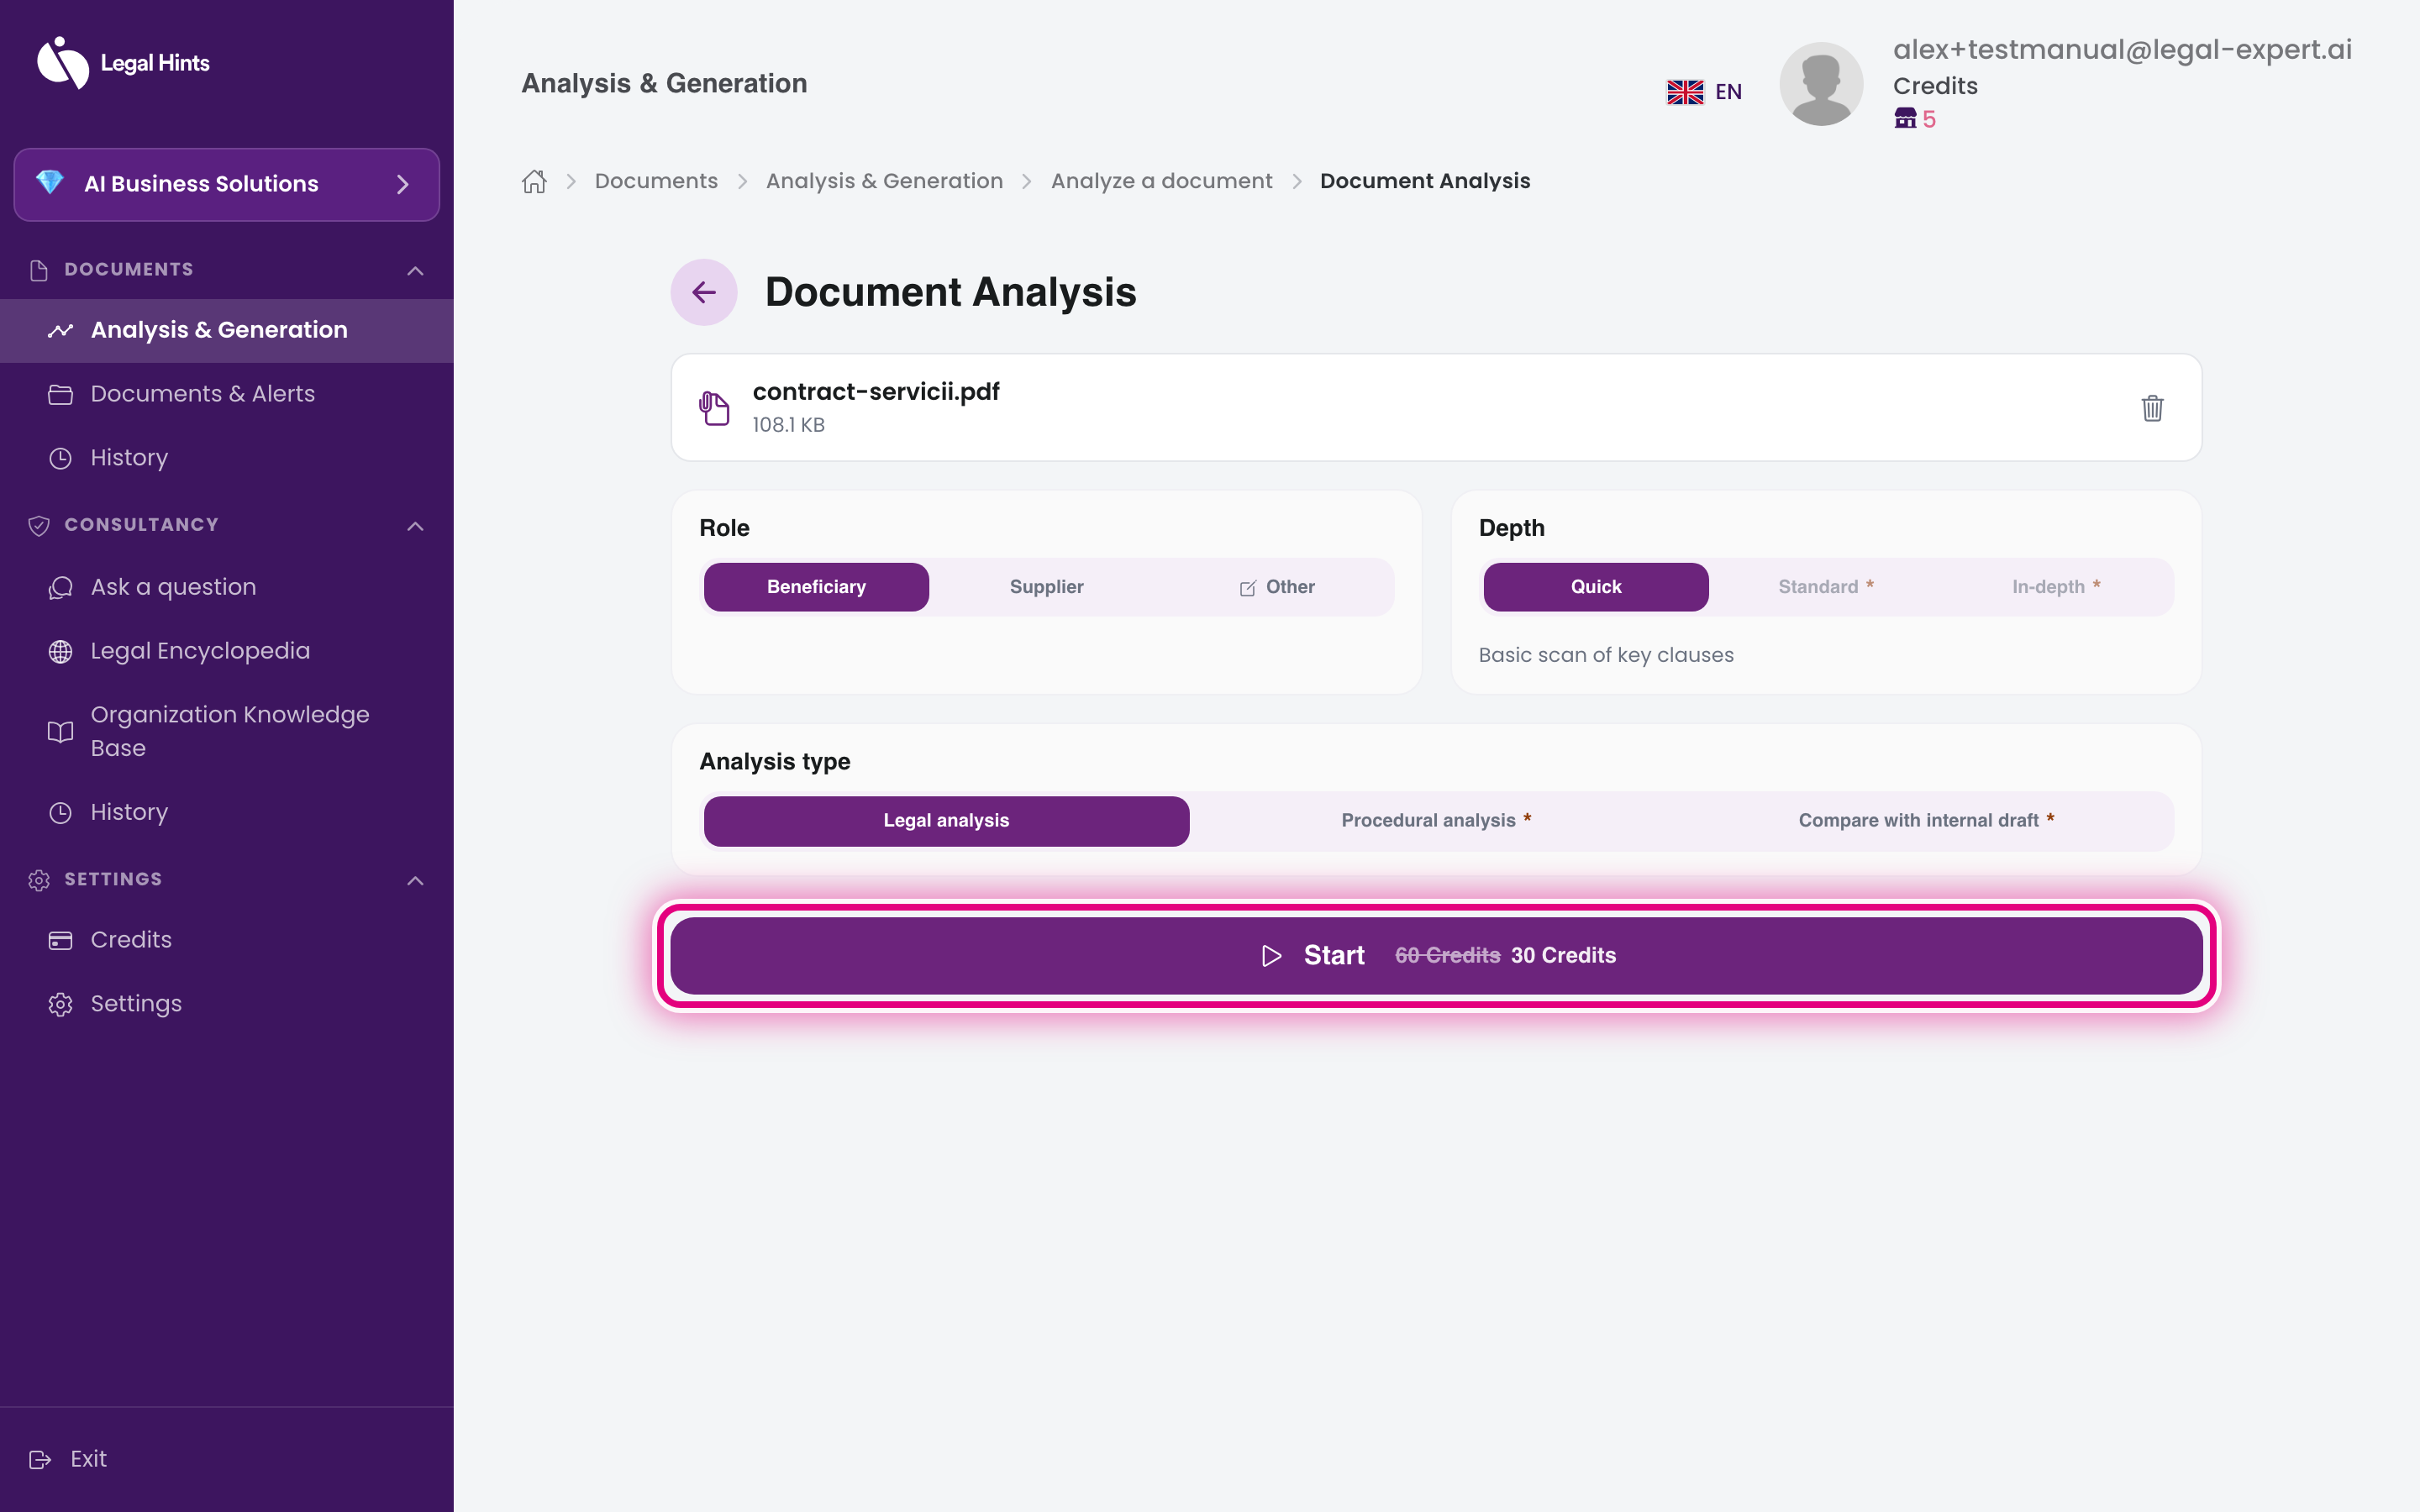Collapse the Consultancy sidebar section
The height and width of the screenshot is (1512, 2420).
[416, 526]
